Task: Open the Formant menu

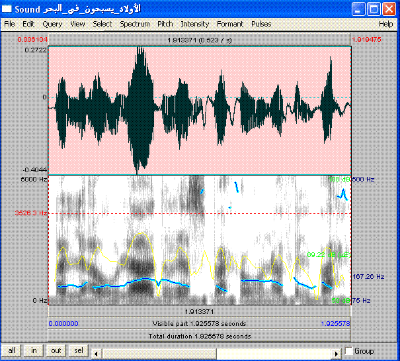Action: coord(230,24)
